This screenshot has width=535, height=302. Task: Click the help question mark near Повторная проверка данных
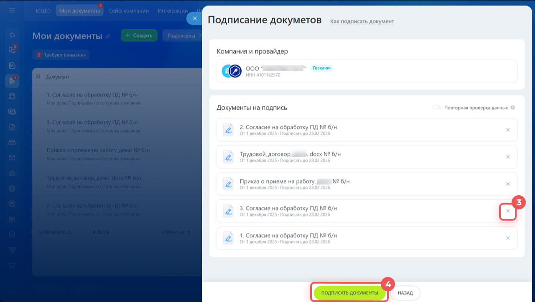point(513,108)
